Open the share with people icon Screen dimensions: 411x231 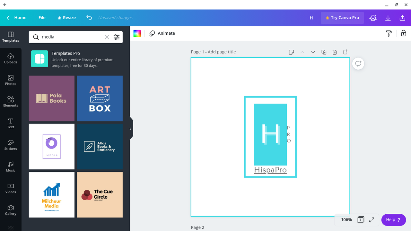373,18
